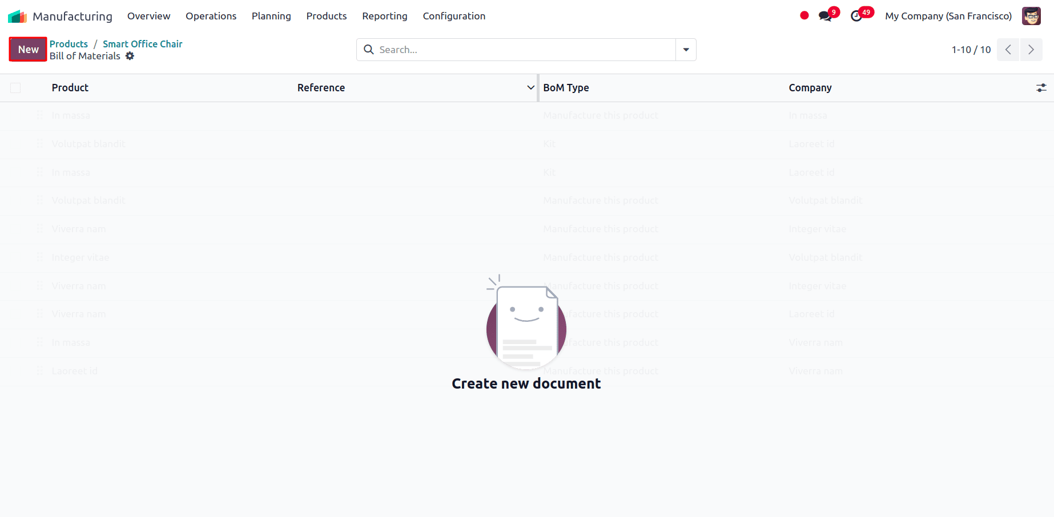
Task: Click the red status indicator dot
Action: tap(804, 15)
